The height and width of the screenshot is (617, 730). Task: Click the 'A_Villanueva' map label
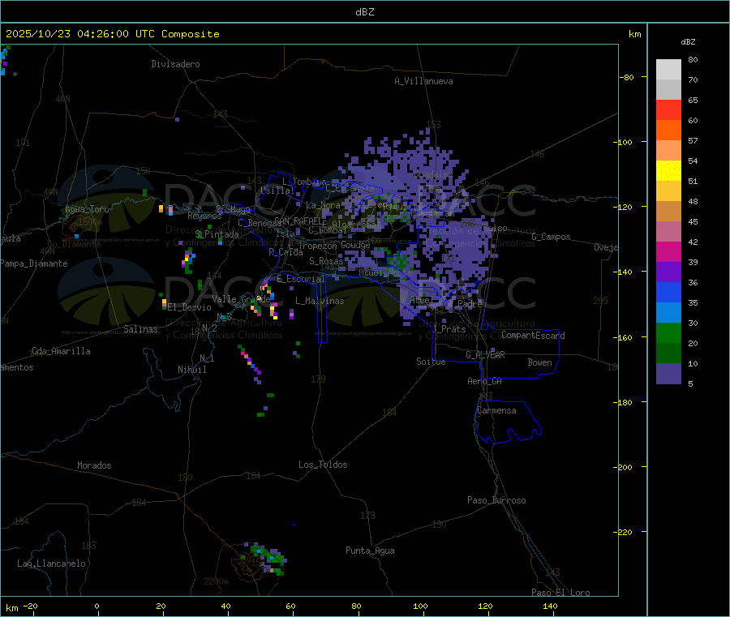(x=423, y=81)
